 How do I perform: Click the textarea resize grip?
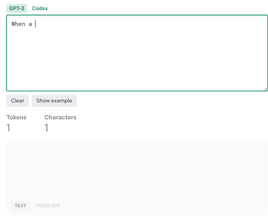[x=266, y=89]
